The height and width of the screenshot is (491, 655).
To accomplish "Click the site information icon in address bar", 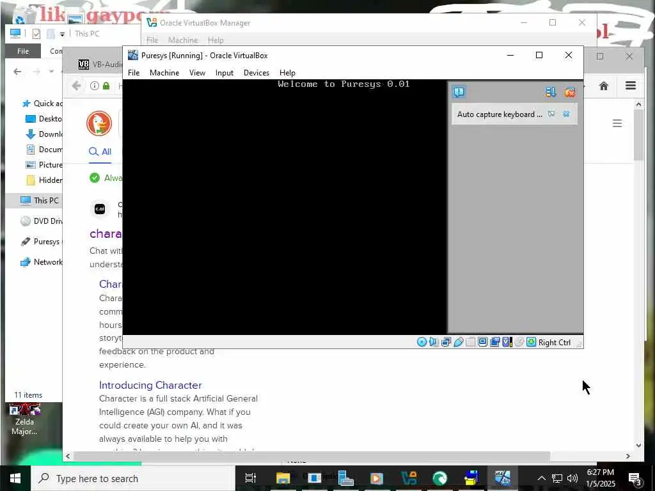I will (95, 86).
